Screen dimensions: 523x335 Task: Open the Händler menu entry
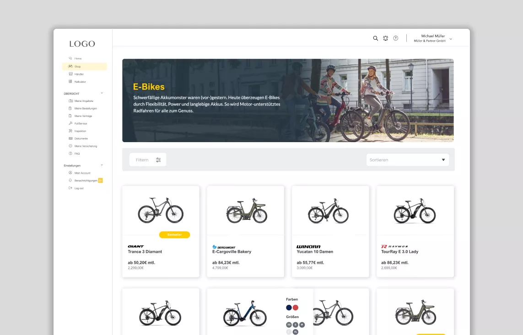click(x=79, y=74)
